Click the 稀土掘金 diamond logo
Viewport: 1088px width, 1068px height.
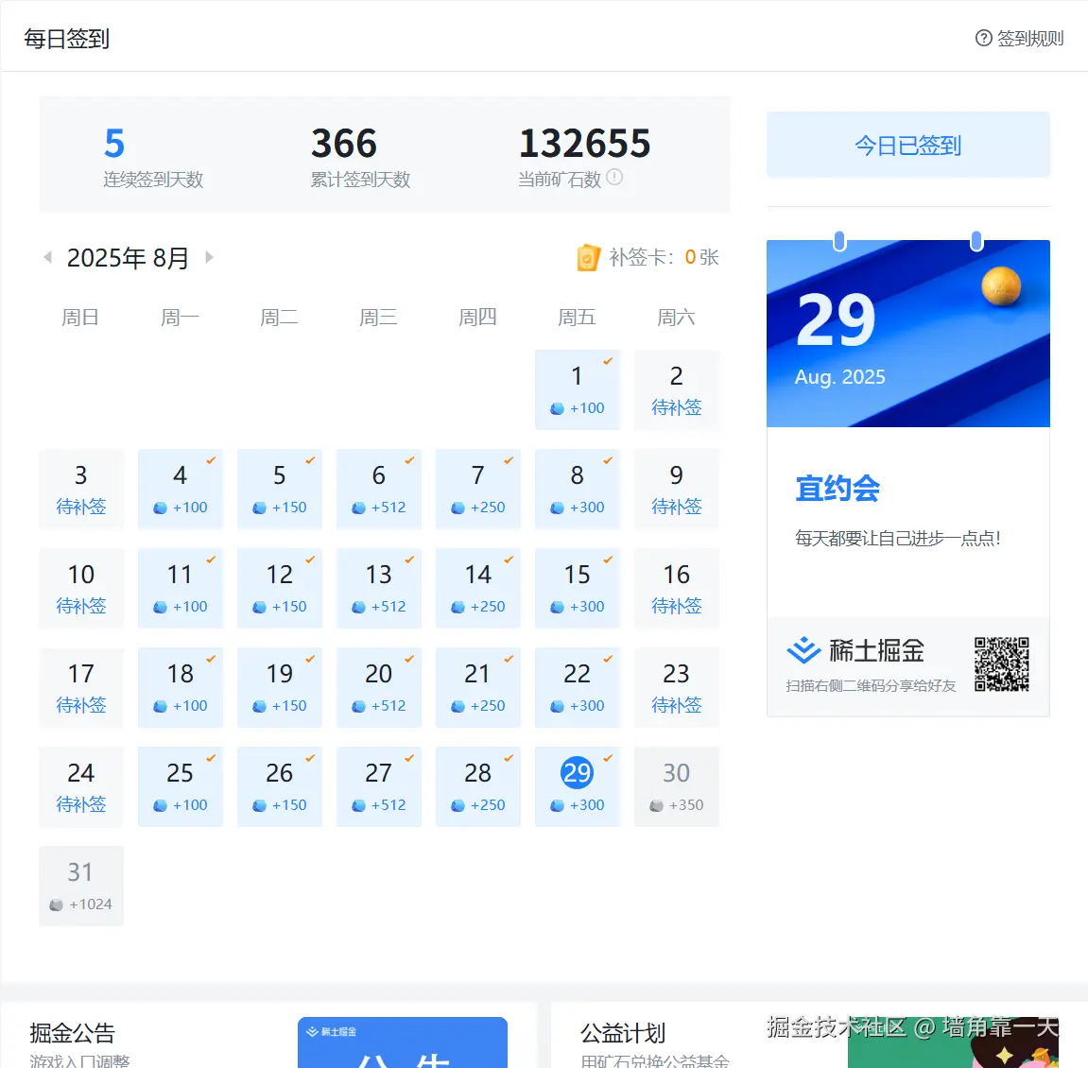(803, 649)
